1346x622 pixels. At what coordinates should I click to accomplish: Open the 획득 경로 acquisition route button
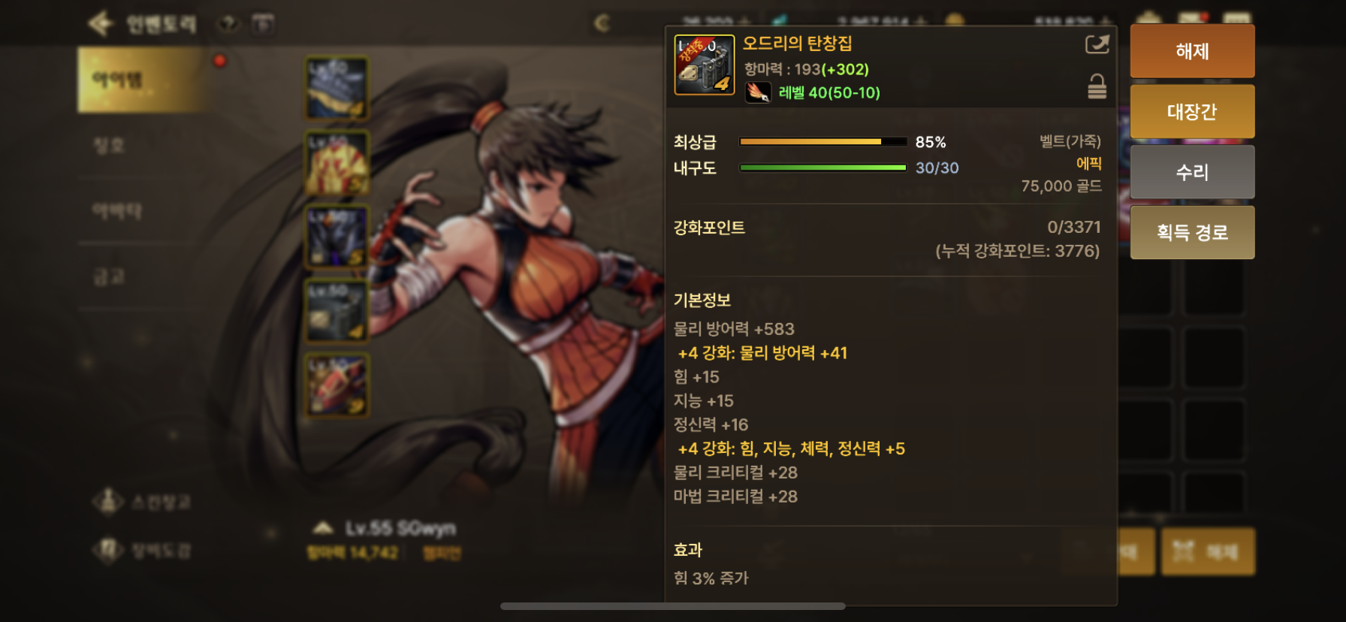pos(1192,232)
